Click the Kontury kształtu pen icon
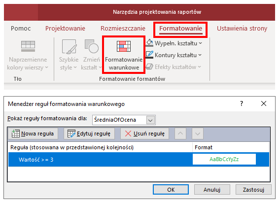Image resolution: width=280 pixels, height=202 pixels. pos(149,55)
